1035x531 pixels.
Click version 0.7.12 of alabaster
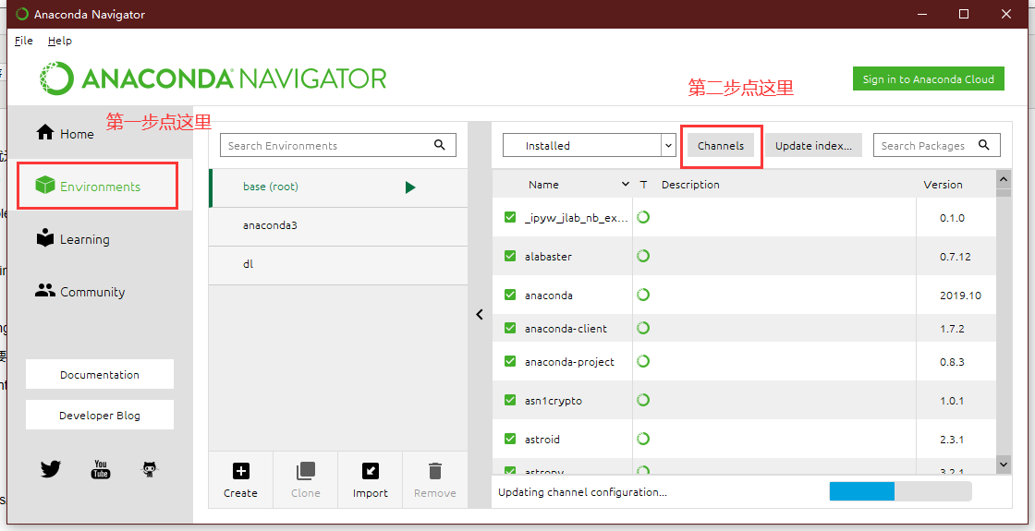pos(956,256)
